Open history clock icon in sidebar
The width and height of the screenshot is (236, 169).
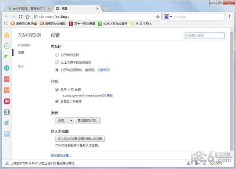tap(7, 46)
